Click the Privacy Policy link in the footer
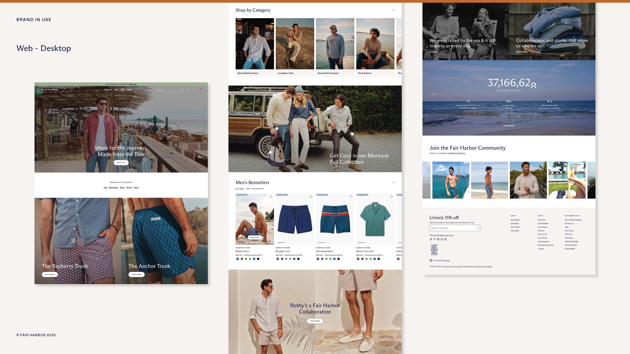 point(449,267)
